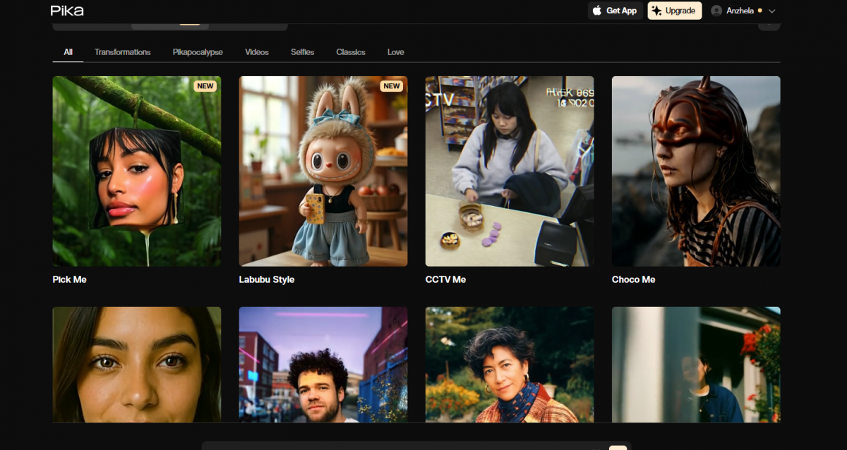Click the NEW badge on Labubu Style
Viewport: 847px width, 450px height.
pyautogui.click(x=391, y=86)
